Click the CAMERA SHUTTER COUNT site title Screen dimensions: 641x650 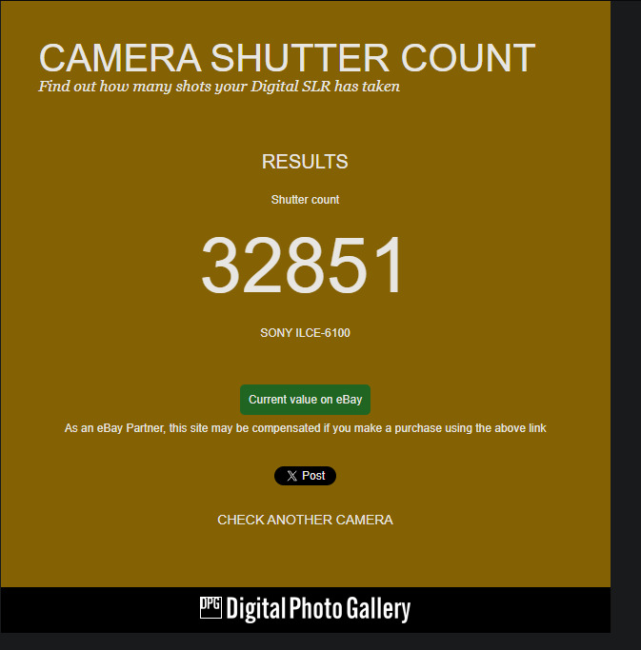click(x=287, y=58)
